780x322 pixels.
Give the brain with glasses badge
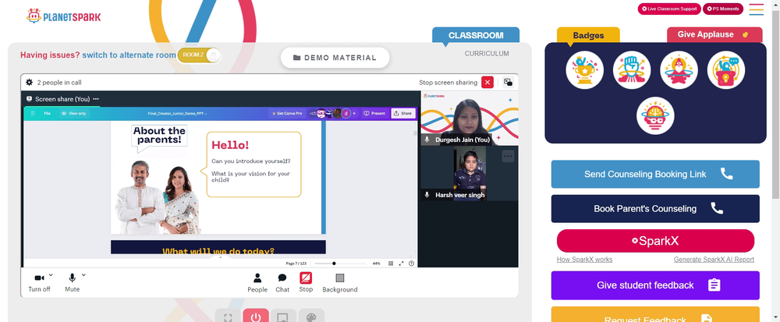coord(655,116)
